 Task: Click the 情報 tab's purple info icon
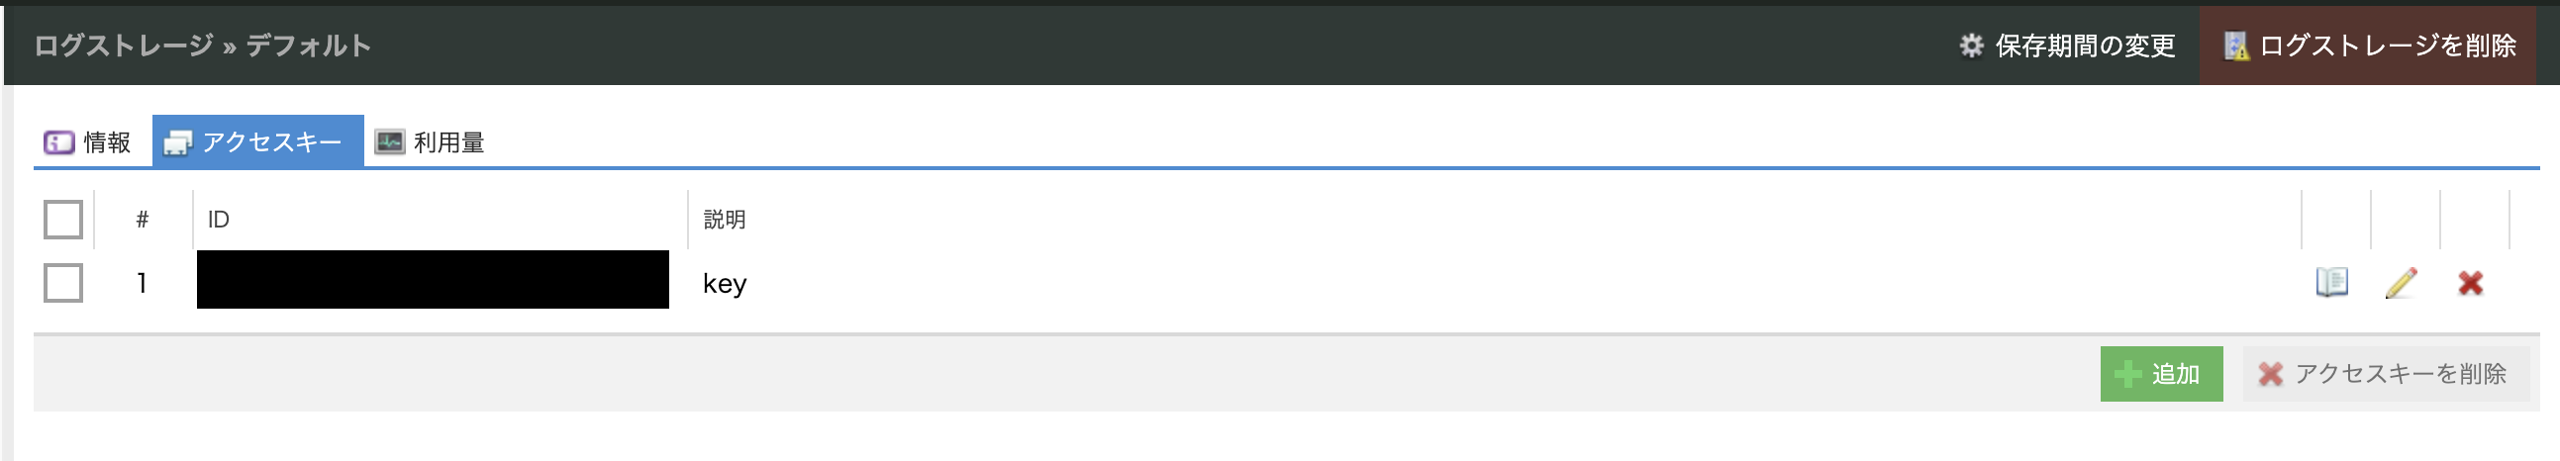point(58,142)
